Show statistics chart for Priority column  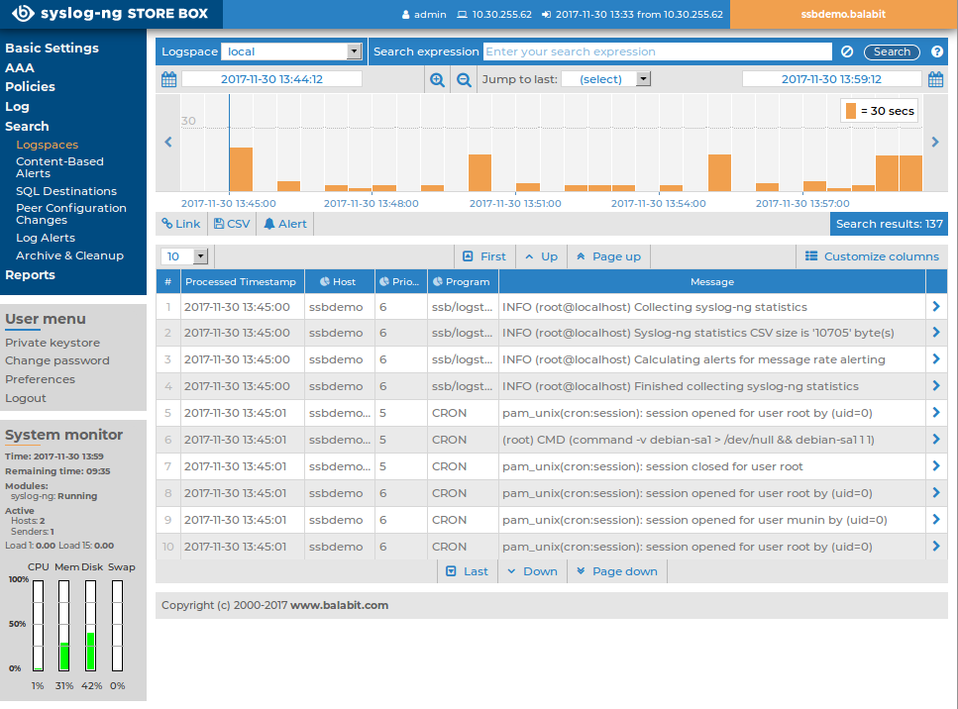pyautogui.click(x=384, y=281)
